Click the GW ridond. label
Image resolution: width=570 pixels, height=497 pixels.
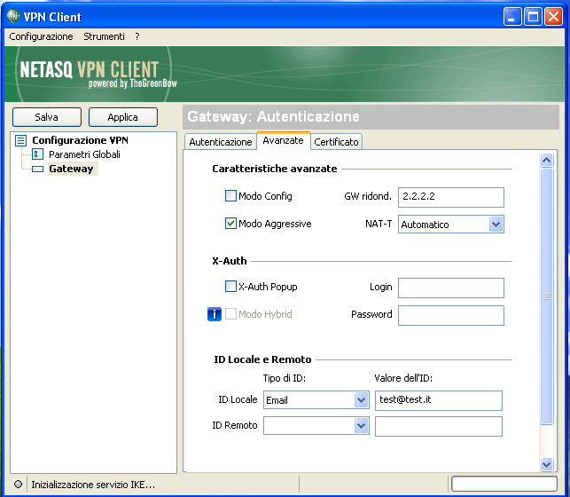click(368, 196)
